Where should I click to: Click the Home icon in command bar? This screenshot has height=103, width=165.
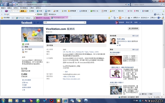tap(114, 18)
